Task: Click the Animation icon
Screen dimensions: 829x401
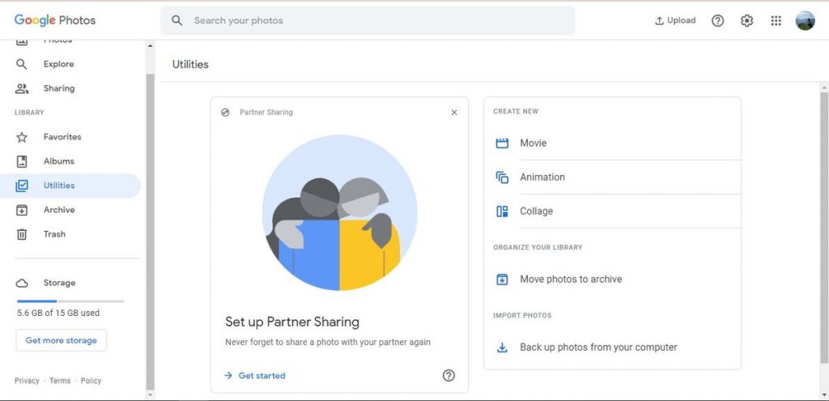Action: (x=502, y=177)
